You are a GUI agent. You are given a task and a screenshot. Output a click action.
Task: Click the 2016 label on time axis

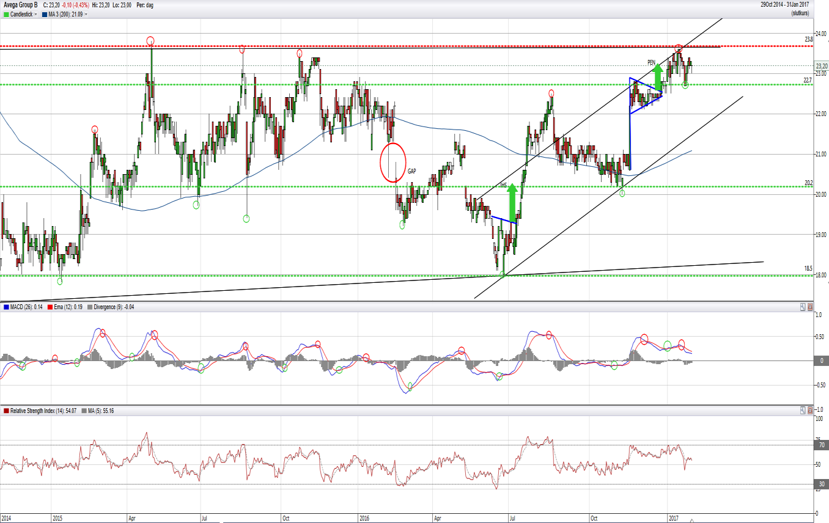pyautogui.click(x=363, y=518)
